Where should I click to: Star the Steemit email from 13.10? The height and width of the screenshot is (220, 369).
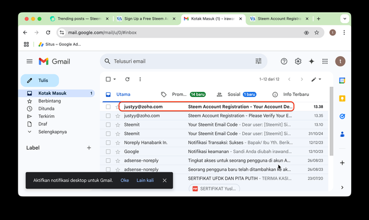tap(118, 125)
